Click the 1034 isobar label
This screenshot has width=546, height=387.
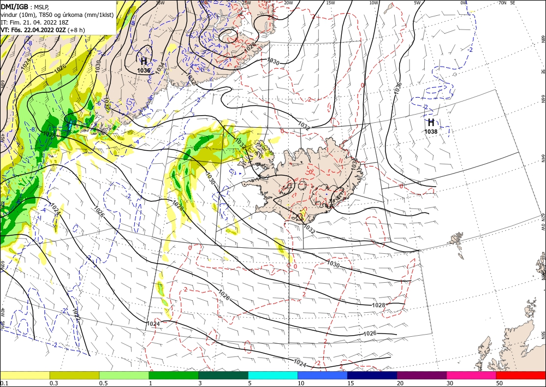tap(160, 68)
